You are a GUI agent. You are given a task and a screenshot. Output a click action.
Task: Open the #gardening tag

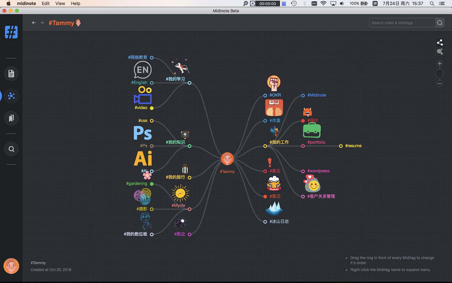[x=137, y=183]
